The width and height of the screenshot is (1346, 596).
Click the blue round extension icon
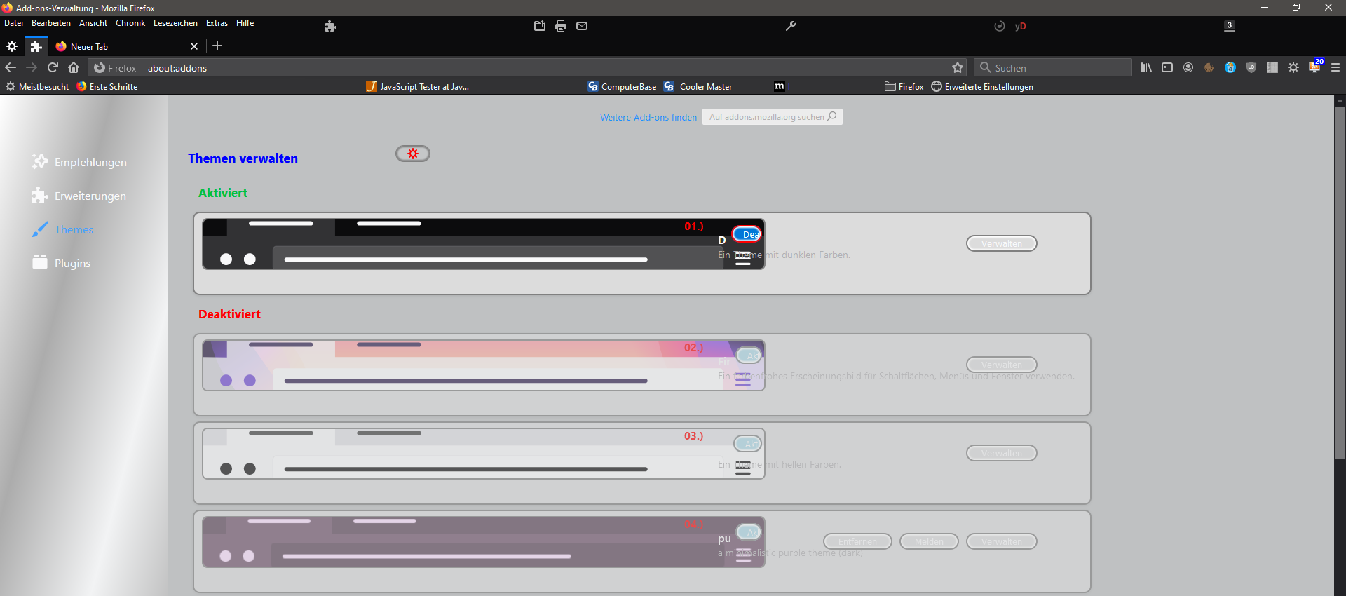point(1230,67)
